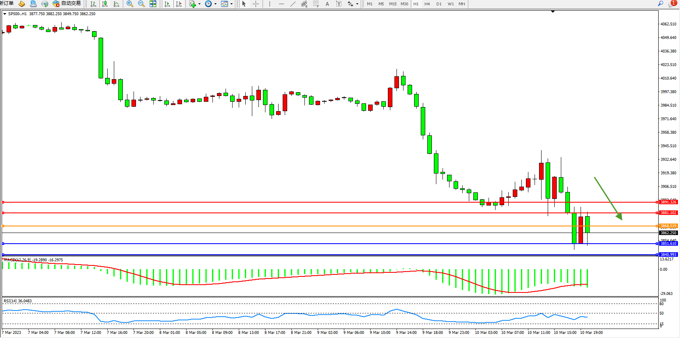The width and height of the screenshot is (680, 338).
Task: Toggle the chart shift button
Action: (179, 4)
